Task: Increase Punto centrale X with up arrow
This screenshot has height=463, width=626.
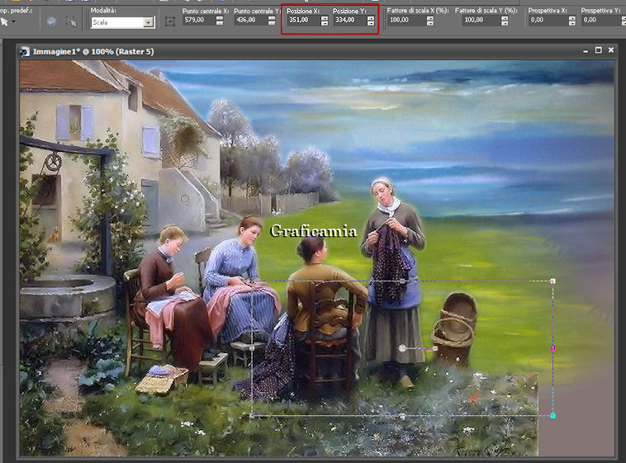Action: click(220, 17)
